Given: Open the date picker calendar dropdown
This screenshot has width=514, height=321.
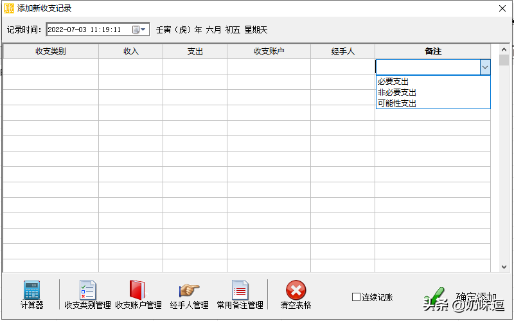Looking at the screenshot, I should click(x=139, y=30).
